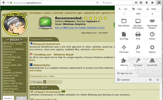Reload the page with refresh icon
The width and height of the screenshot is (163, 100).
[x=98, y=3]
